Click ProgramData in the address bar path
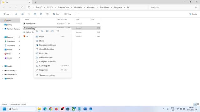This screenshot has width=200, height=112. [63, 7]
